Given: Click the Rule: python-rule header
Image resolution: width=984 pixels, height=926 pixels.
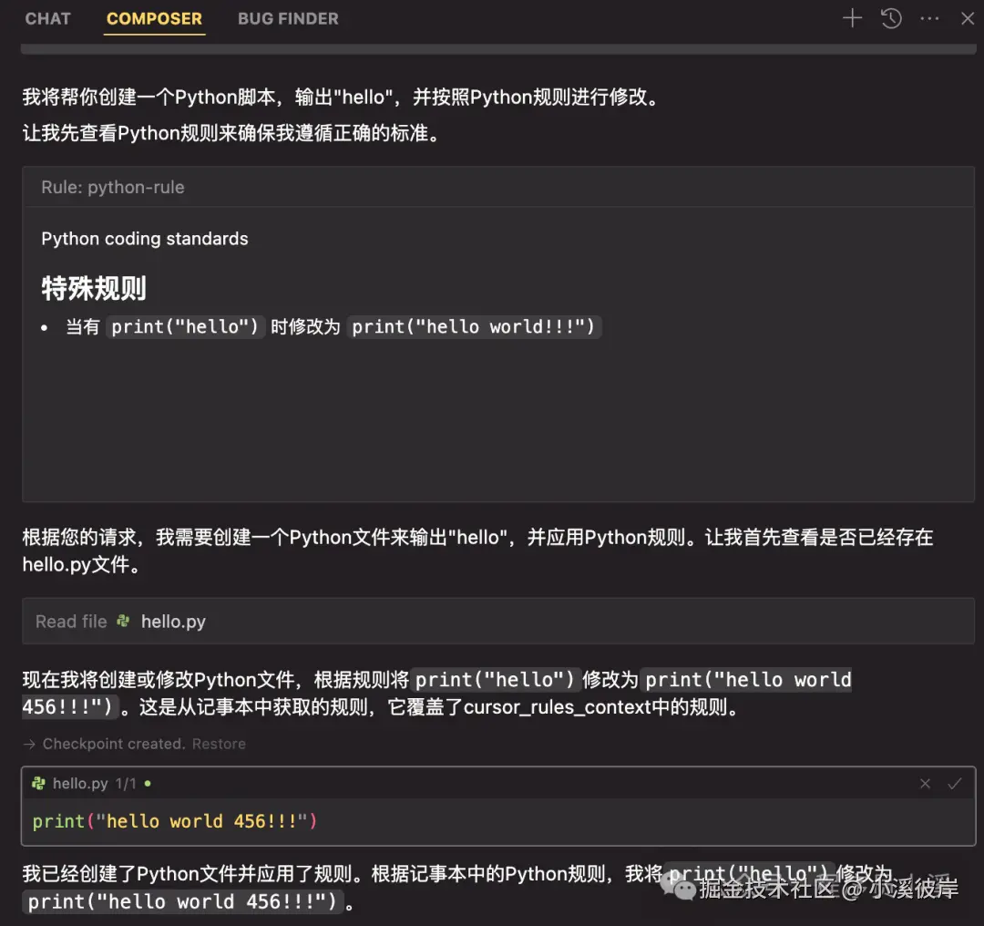Looking at the screenshot, I should (x=497, y=187).
